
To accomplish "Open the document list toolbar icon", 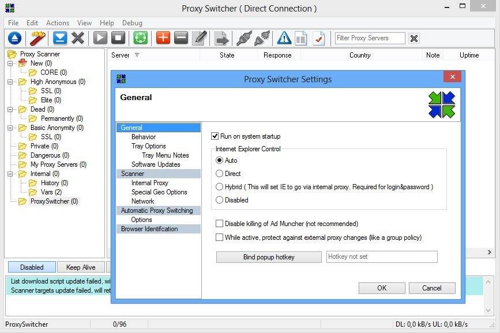I will click(x=300, y=39).
